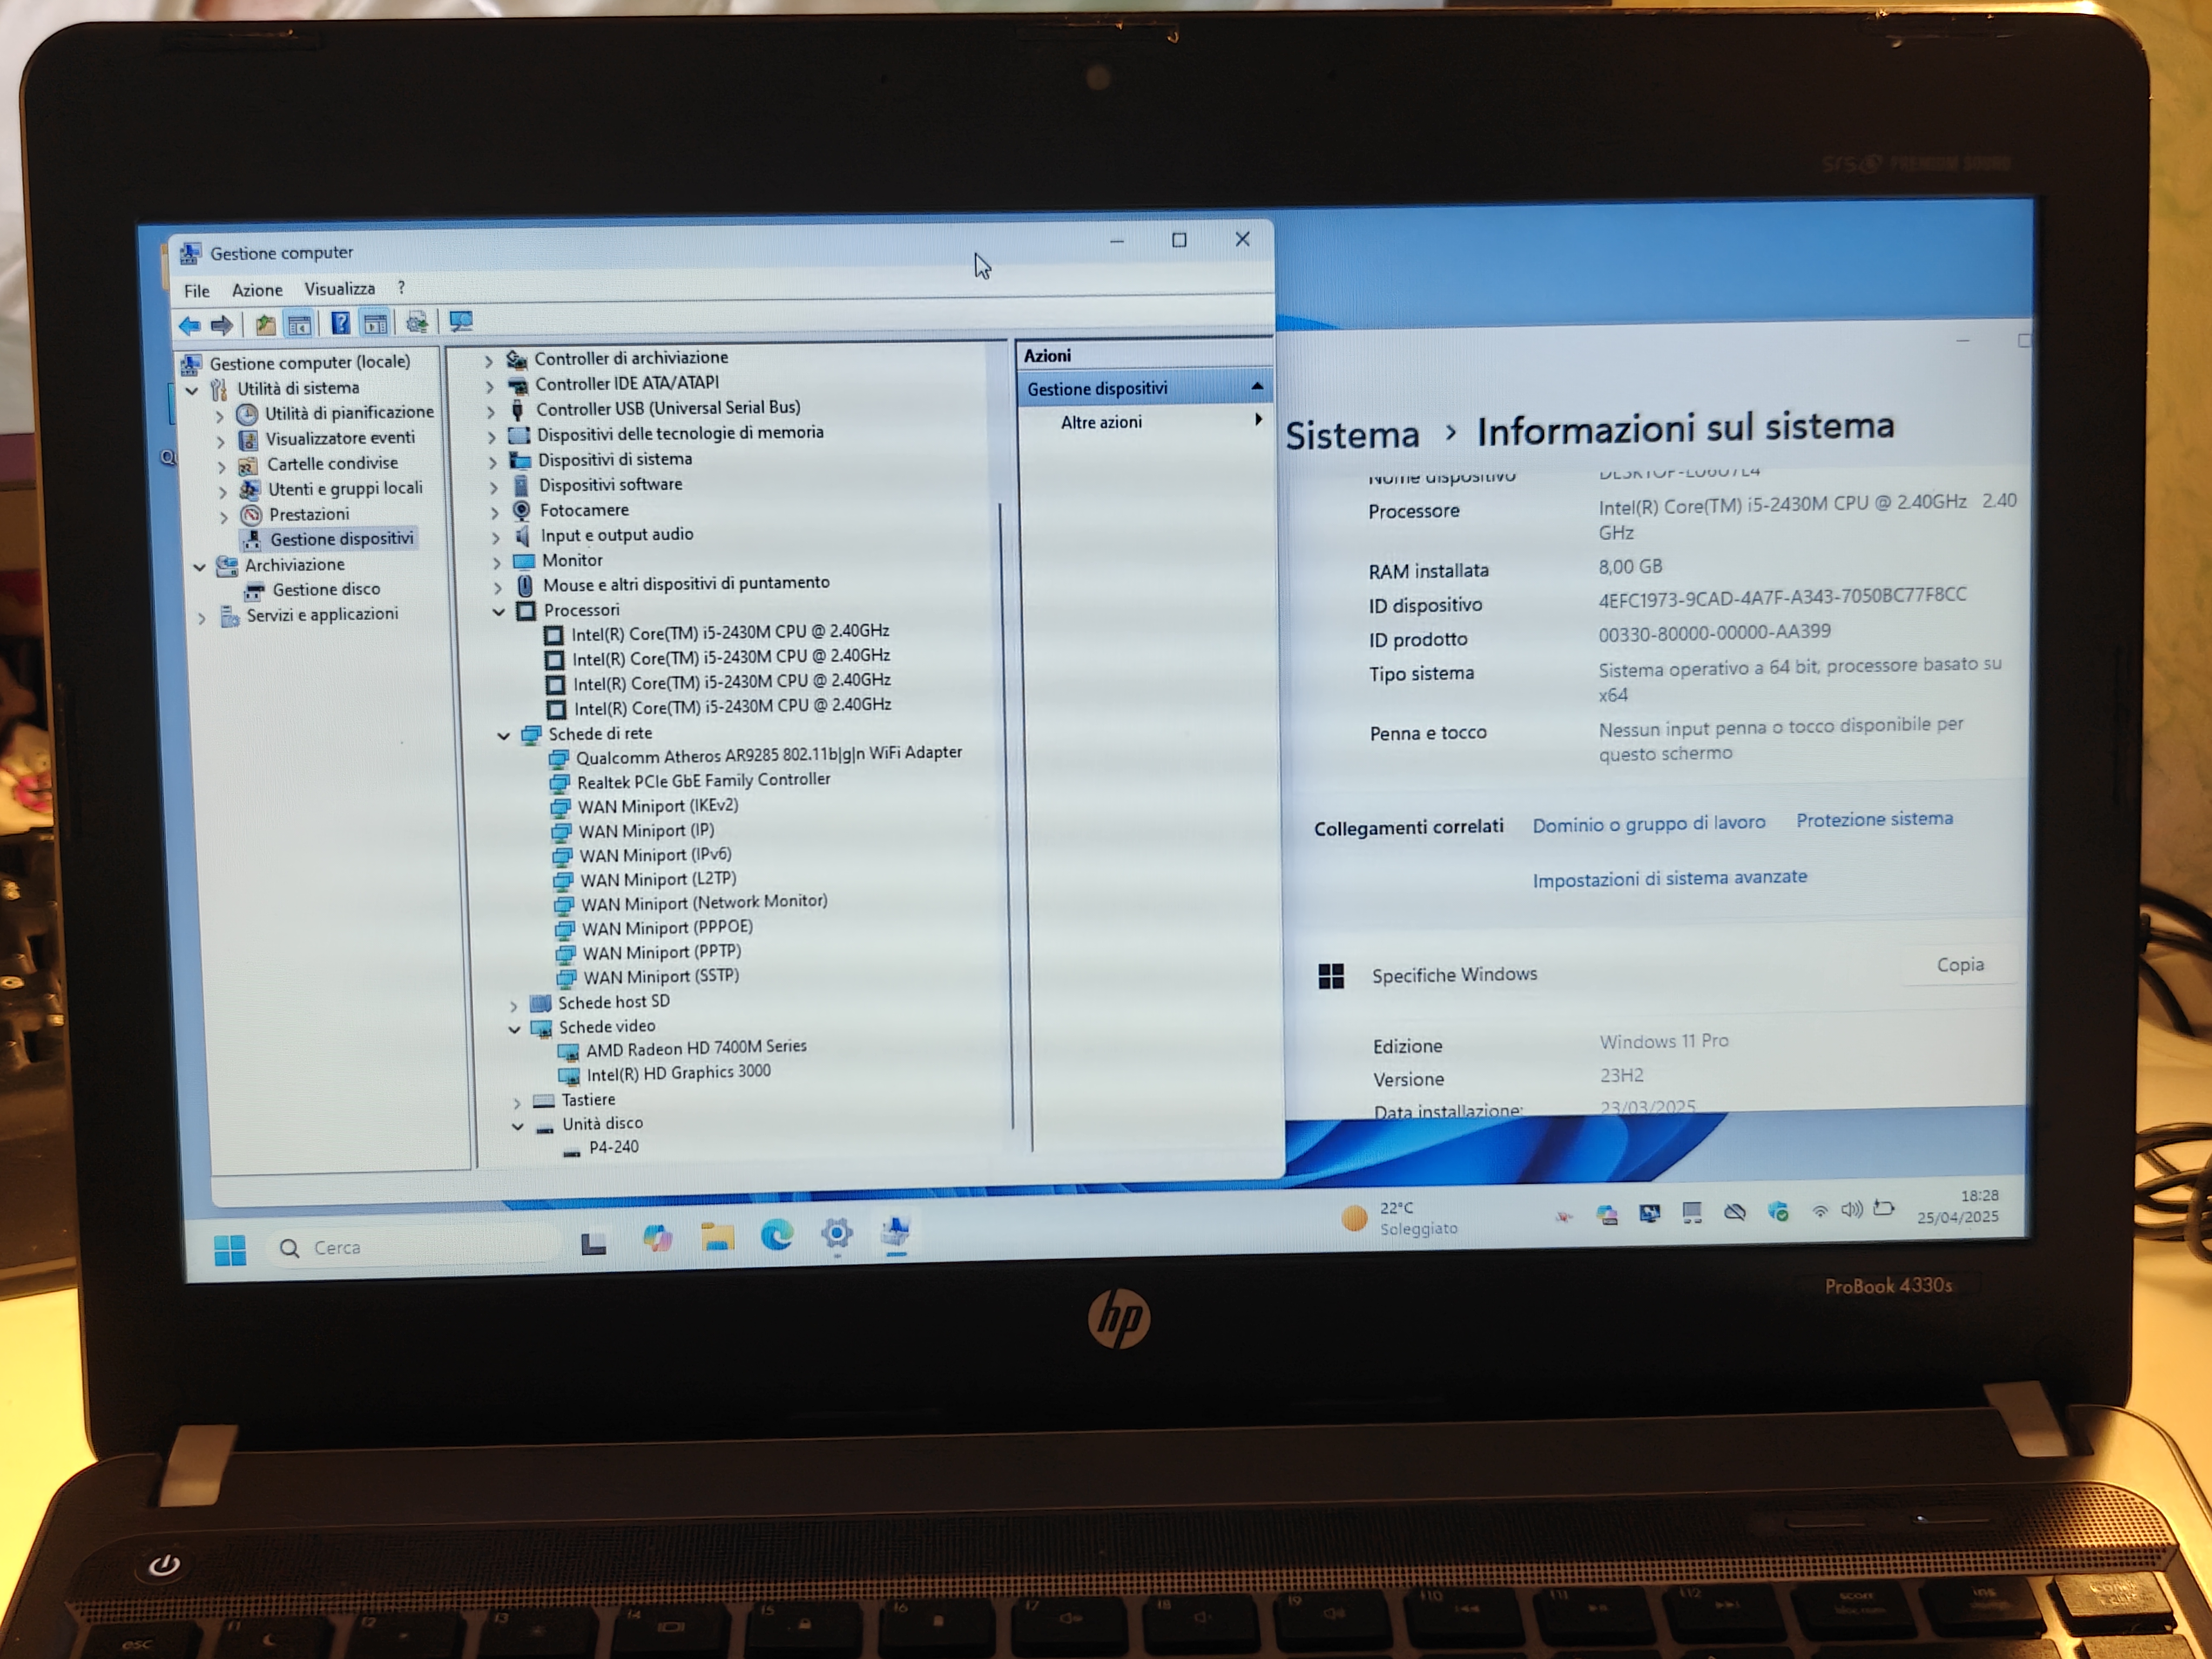The height and width of the screenshot is (1659, 2212).
Task: Click the Properties gear toolbar icon
Action: tap(417, 322)
